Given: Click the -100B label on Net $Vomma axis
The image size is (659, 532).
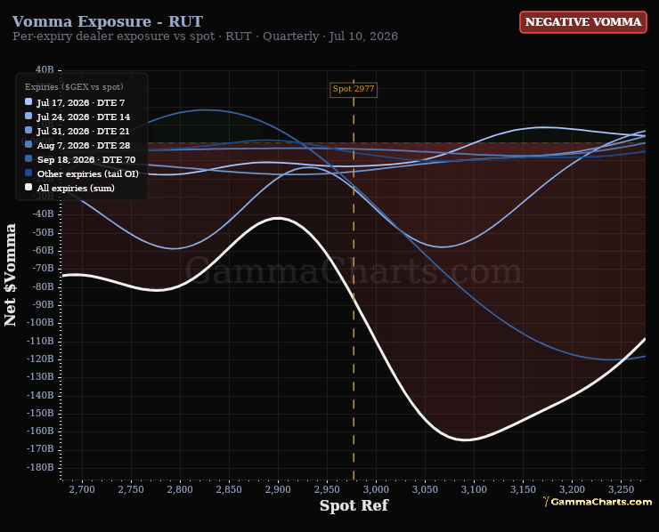Looking at the screenshot, I should pyautogui.click(x=40, y=322).
